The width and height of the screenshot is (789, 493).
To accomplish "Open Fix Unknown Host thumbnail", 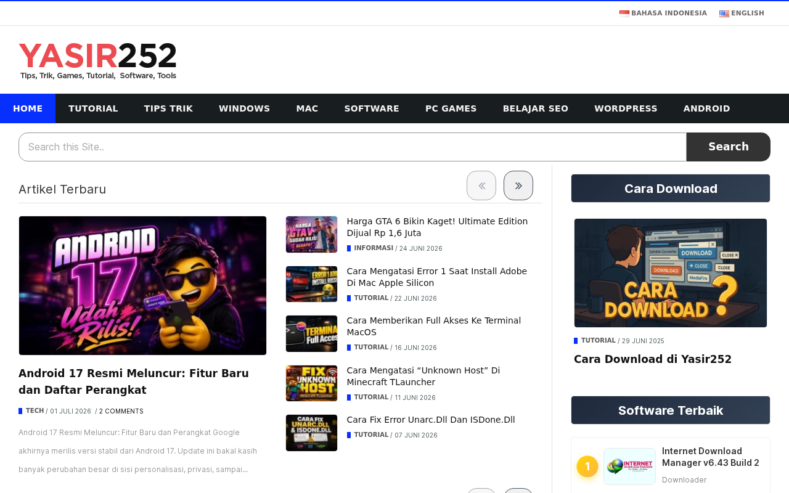I will pyautogui.click(x=311, y=383).
